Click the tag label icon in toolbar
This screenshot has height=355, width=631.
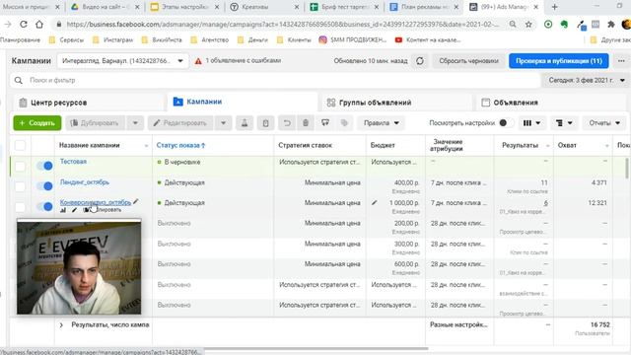click(x=344, y=122)
